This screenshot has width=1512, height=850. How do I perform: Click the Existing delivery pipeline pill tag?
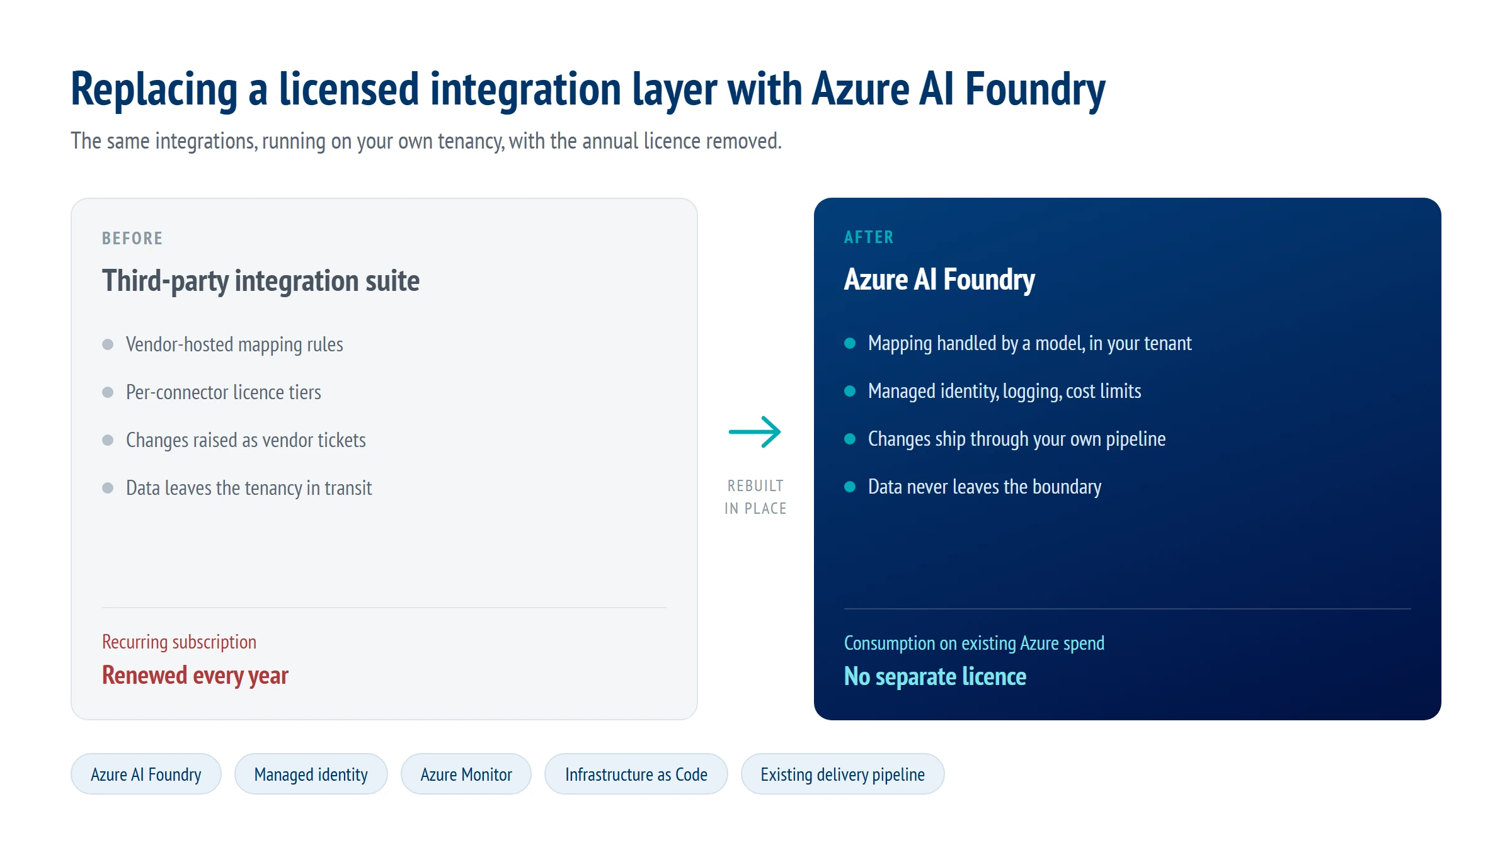pos(842,774)
